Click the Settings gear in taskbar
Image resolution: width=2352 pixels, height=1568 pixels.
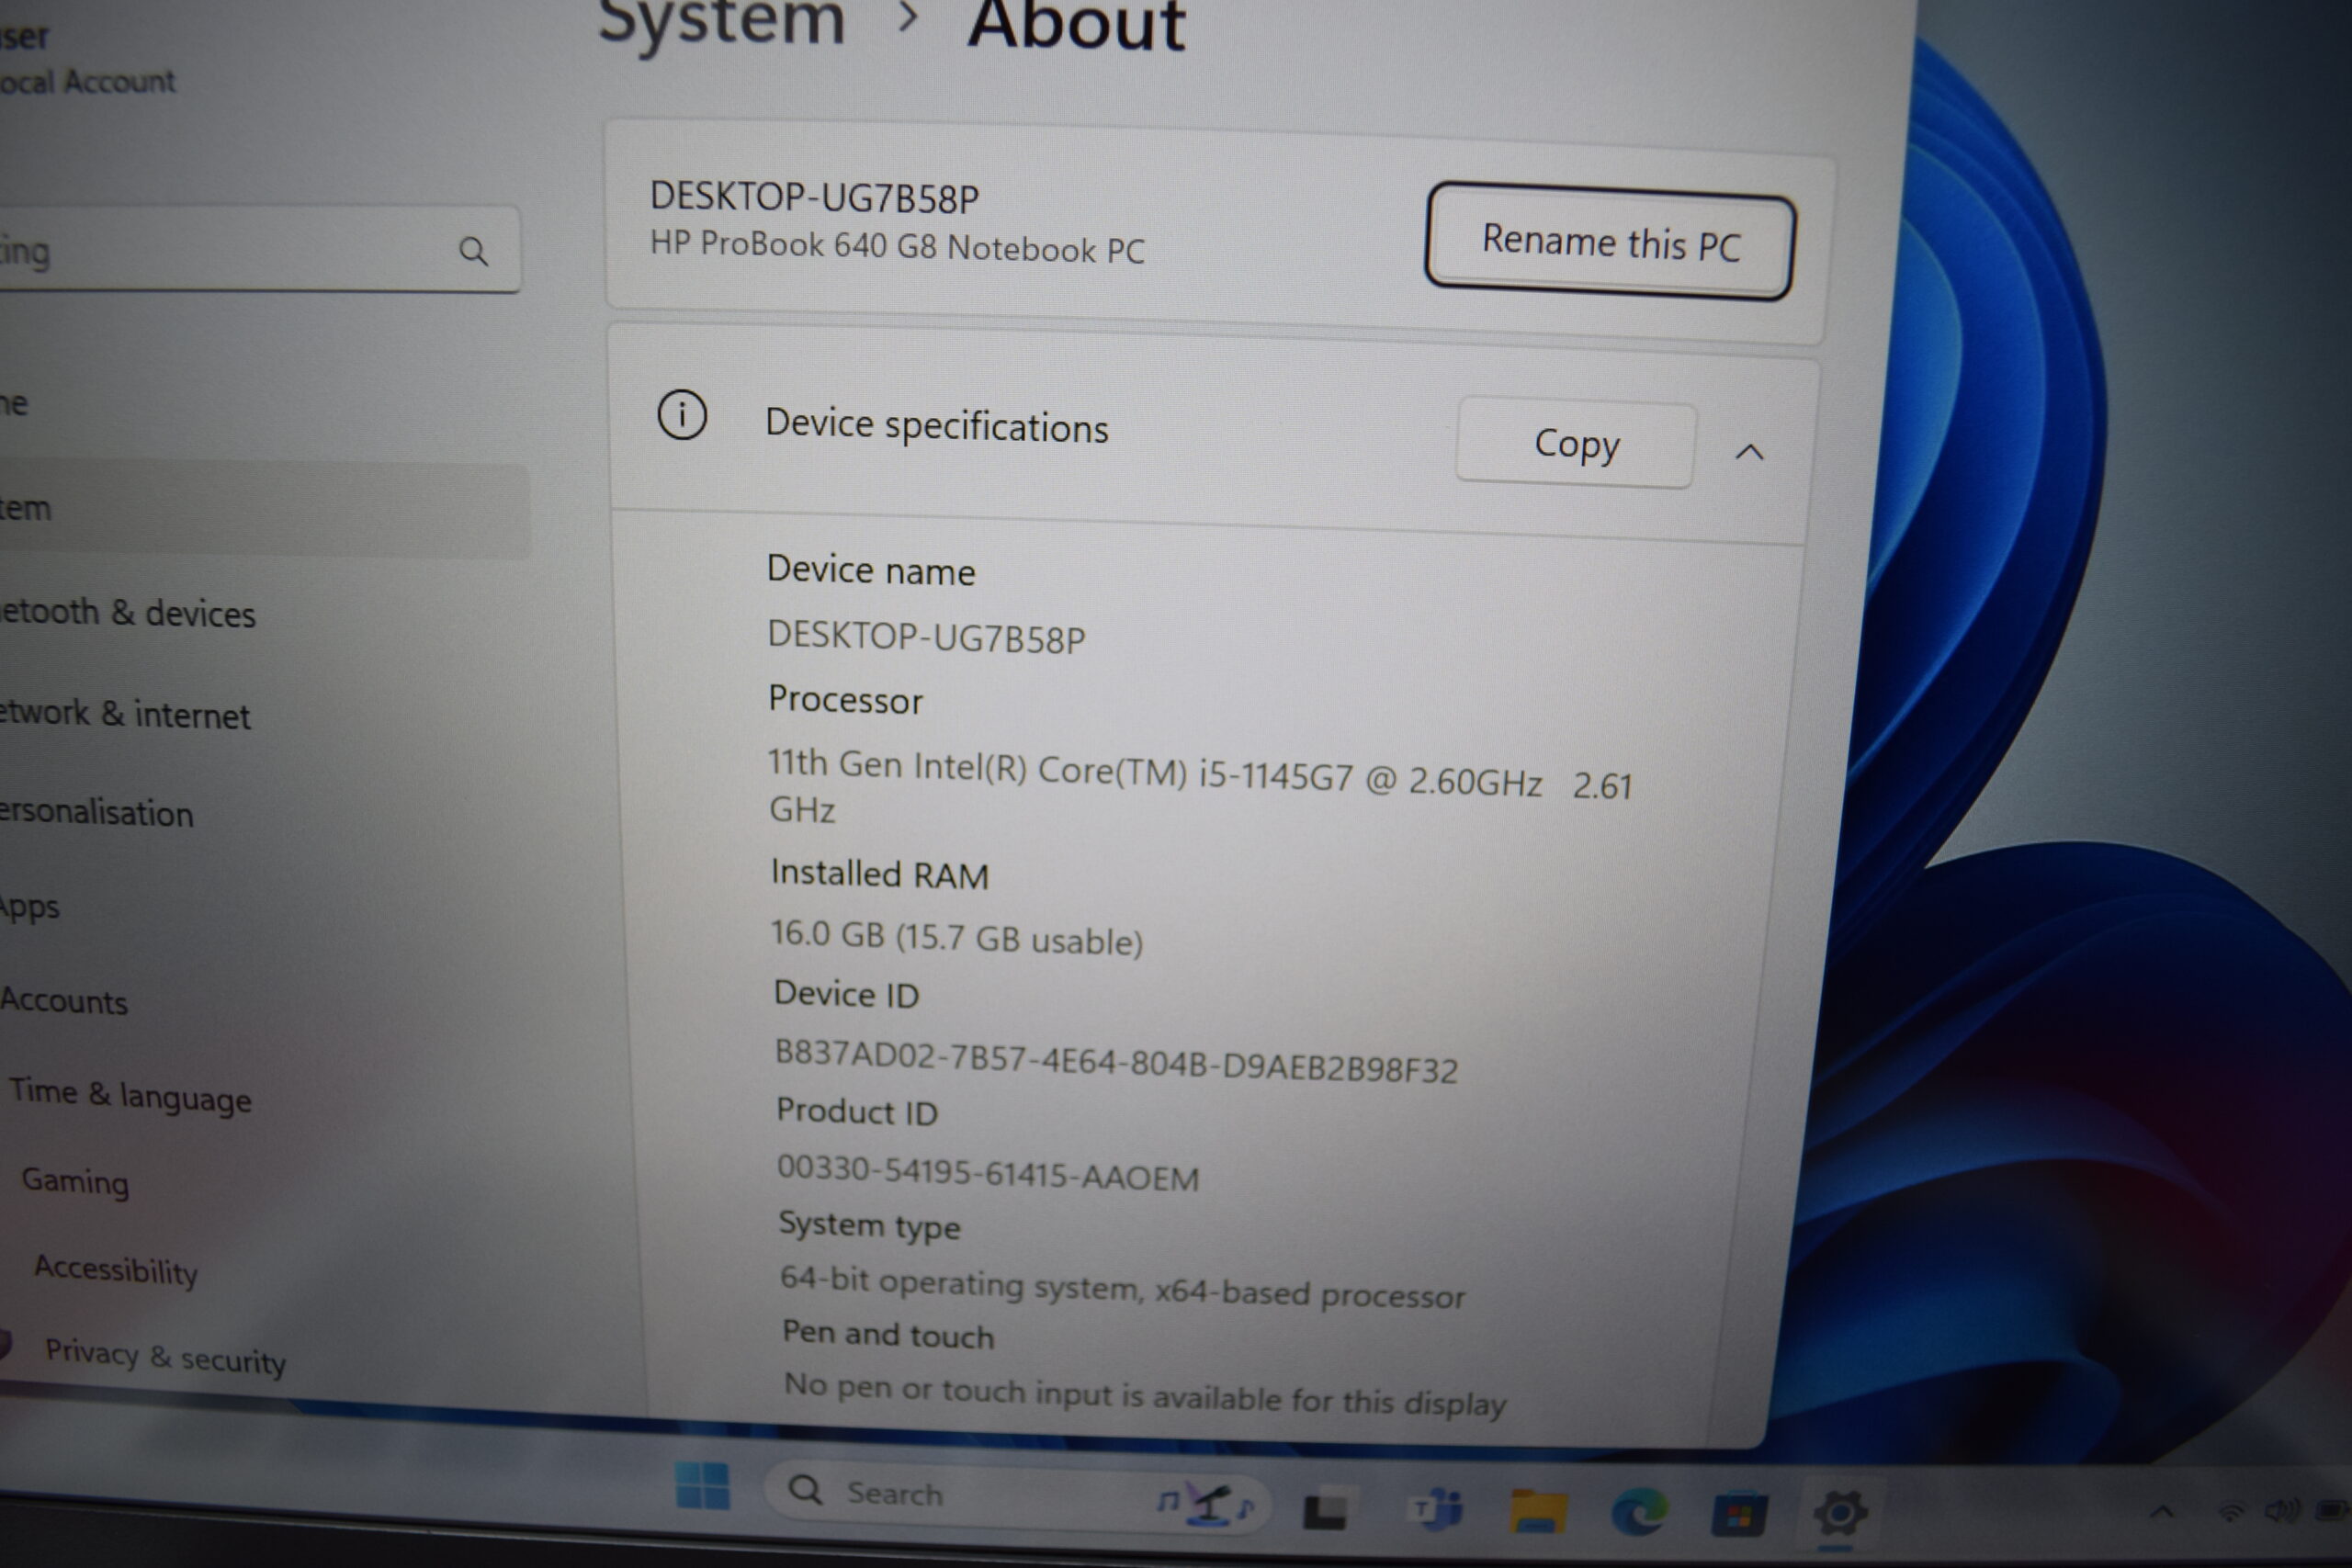1840,1513
